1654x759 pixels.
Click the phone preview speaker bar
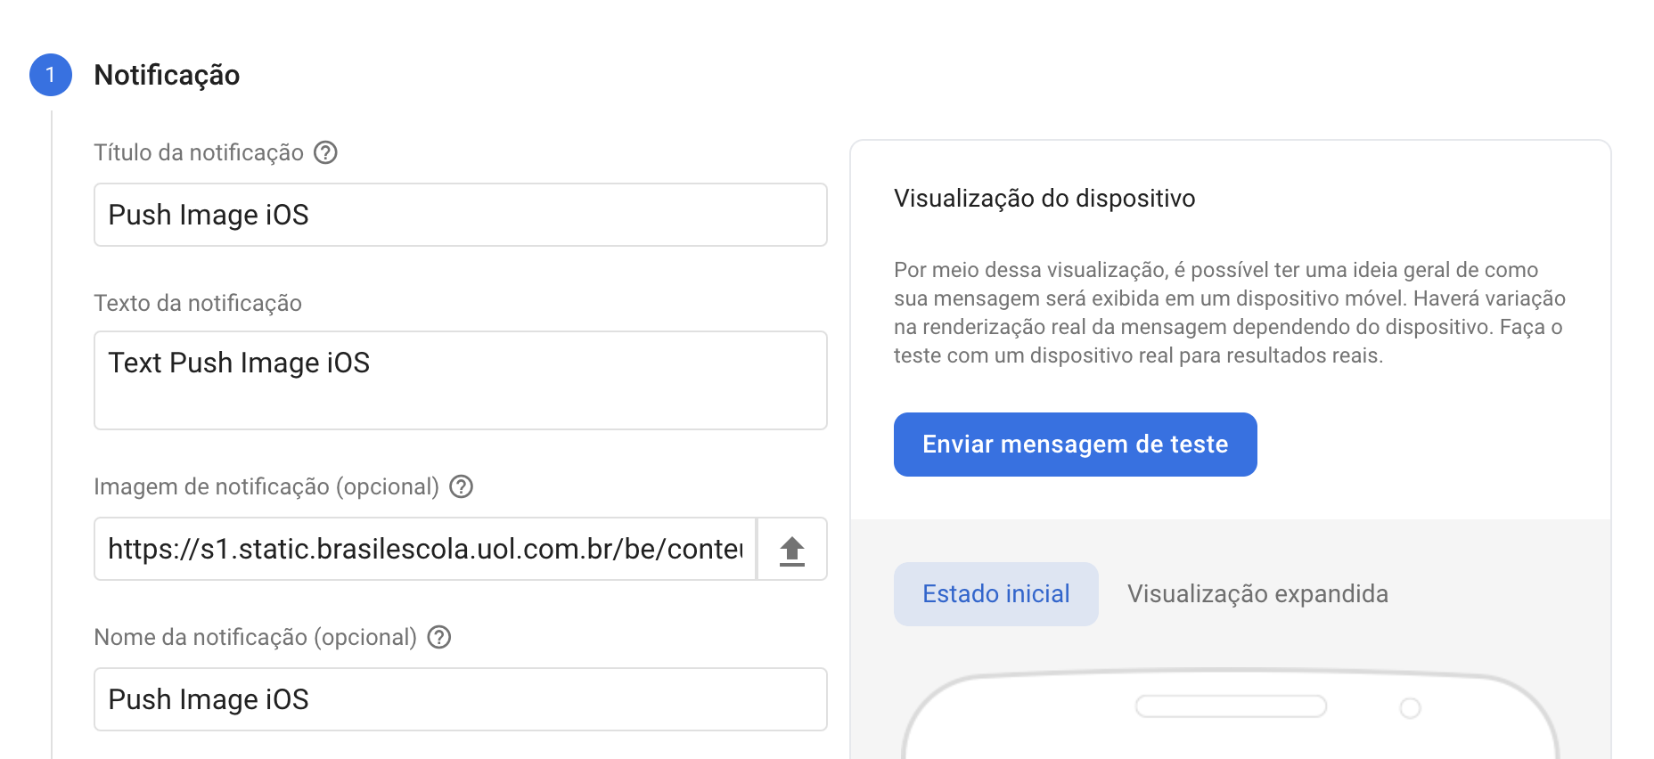[x=1231, y=706]
